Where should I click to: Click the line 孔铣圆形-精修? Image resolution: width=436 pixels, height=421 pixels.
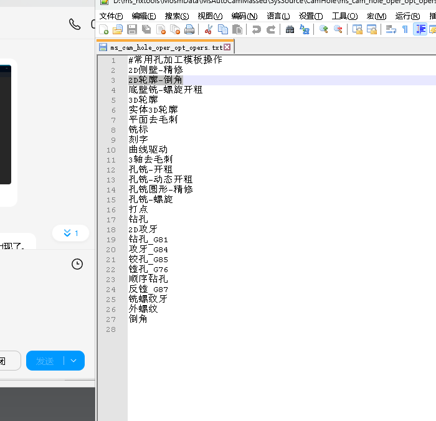[x=161, y=190]
